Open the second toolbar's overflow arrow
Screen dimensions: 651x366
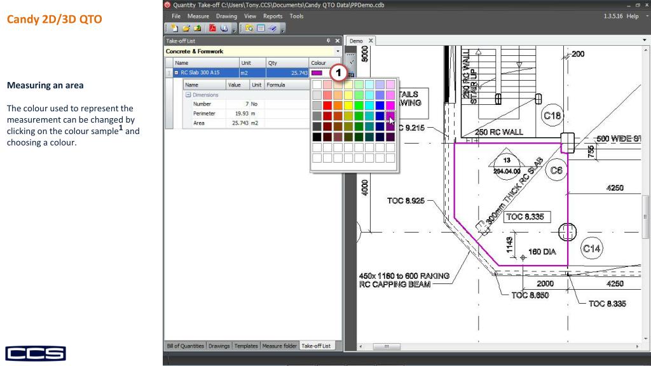tap(283, 29)
